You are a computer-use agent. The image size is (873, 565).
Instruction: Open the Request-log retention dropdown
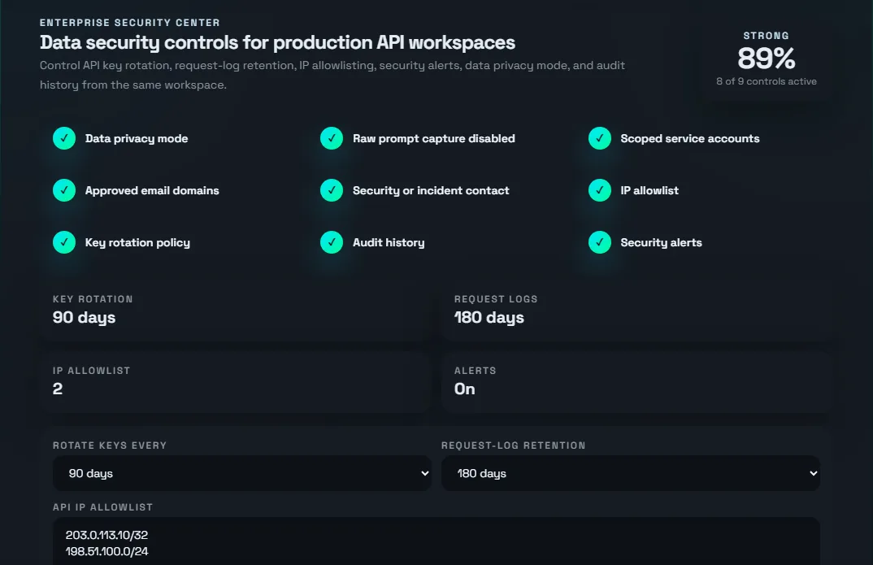pyautogui.click(x=630, y=473)
